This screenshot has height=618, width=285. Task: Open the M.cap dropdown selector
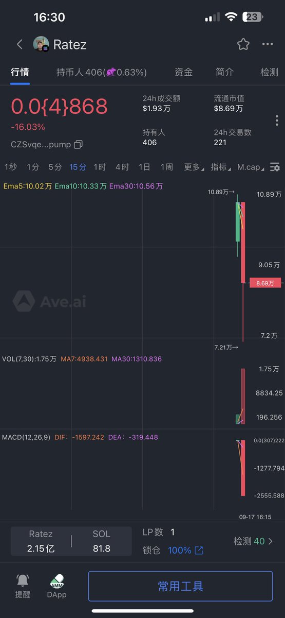coord(251,167)
